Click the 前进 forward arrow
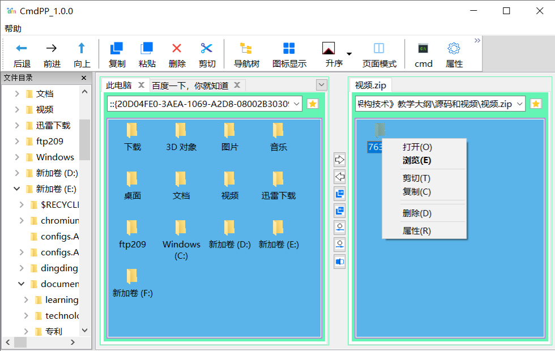The height and width of the screenshot is (351, 555). click(52, 48)
